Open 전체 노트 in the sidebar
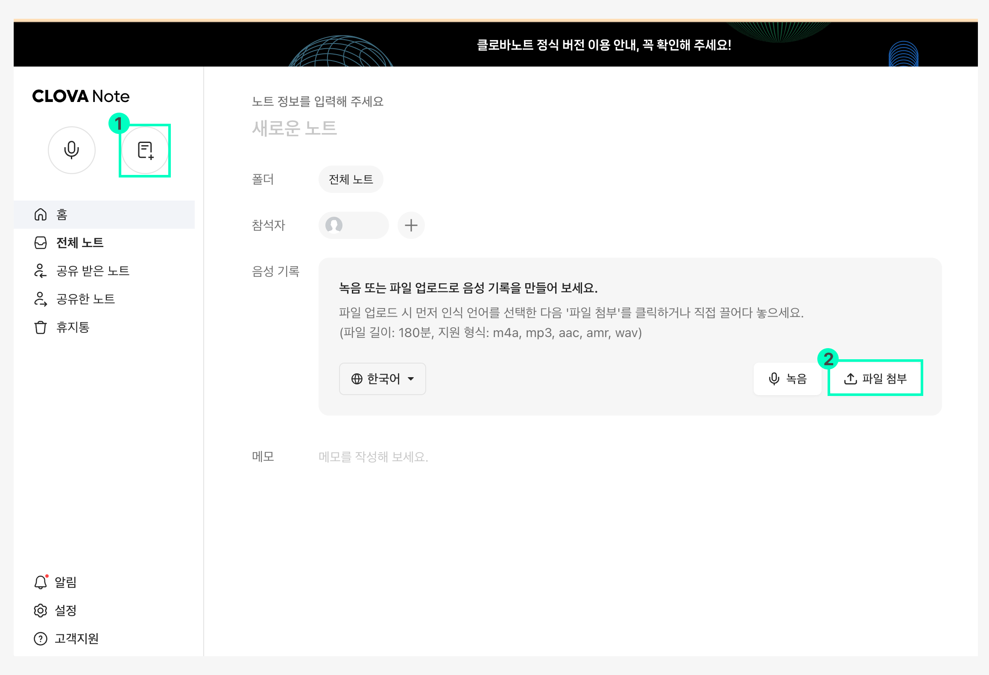The width and height of the screenshot is (989, 675). tap(104, 242)
